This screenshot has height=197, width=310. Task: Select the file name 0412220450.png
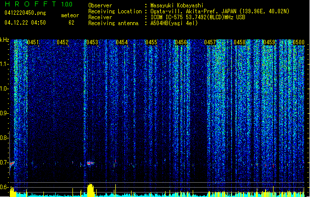pyautogui.click(x=25, y=13)
